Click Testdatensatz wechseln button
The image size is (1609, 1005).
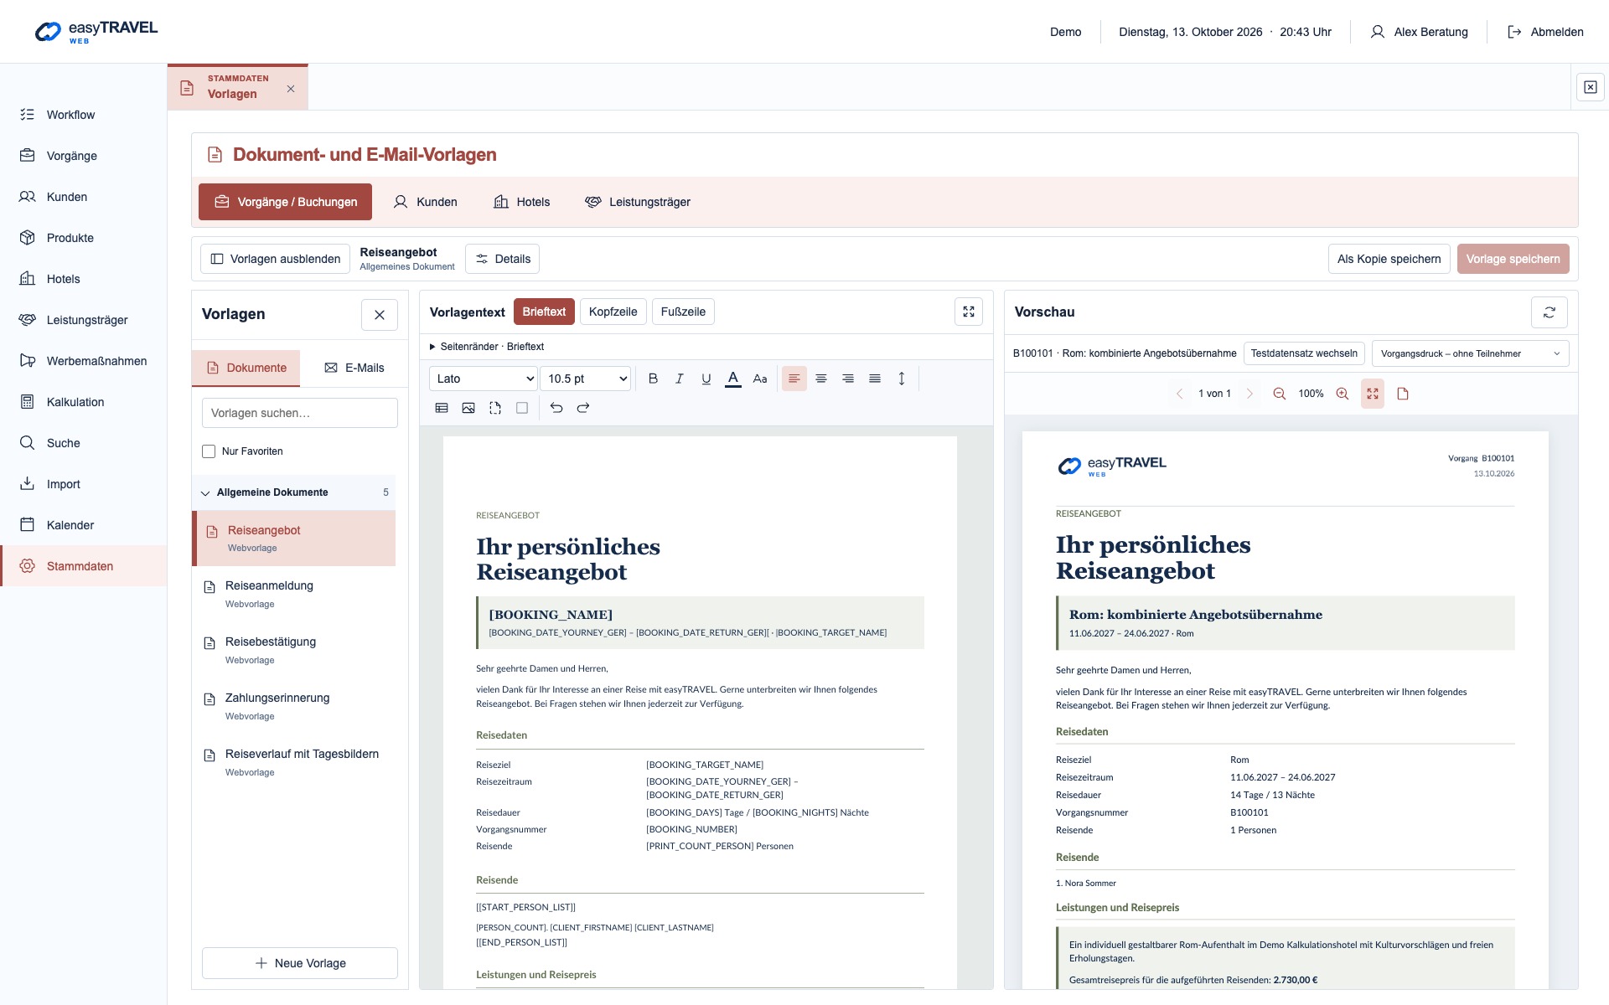[x=1304, y=353]
